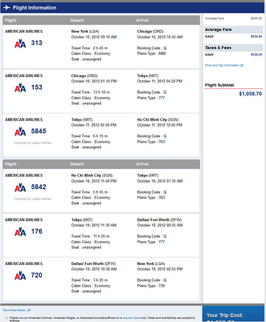Click the Taxes & Fees section header
The height and width of the screenshot is (322, 266).
pyautogui.click(x=234, y=48)
